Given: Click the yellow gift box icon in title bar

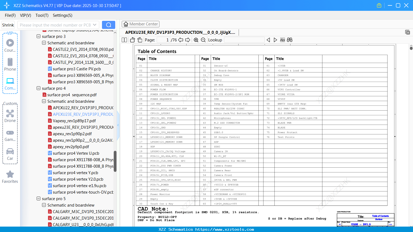Looking at the screenshot, I should (379, 5).
